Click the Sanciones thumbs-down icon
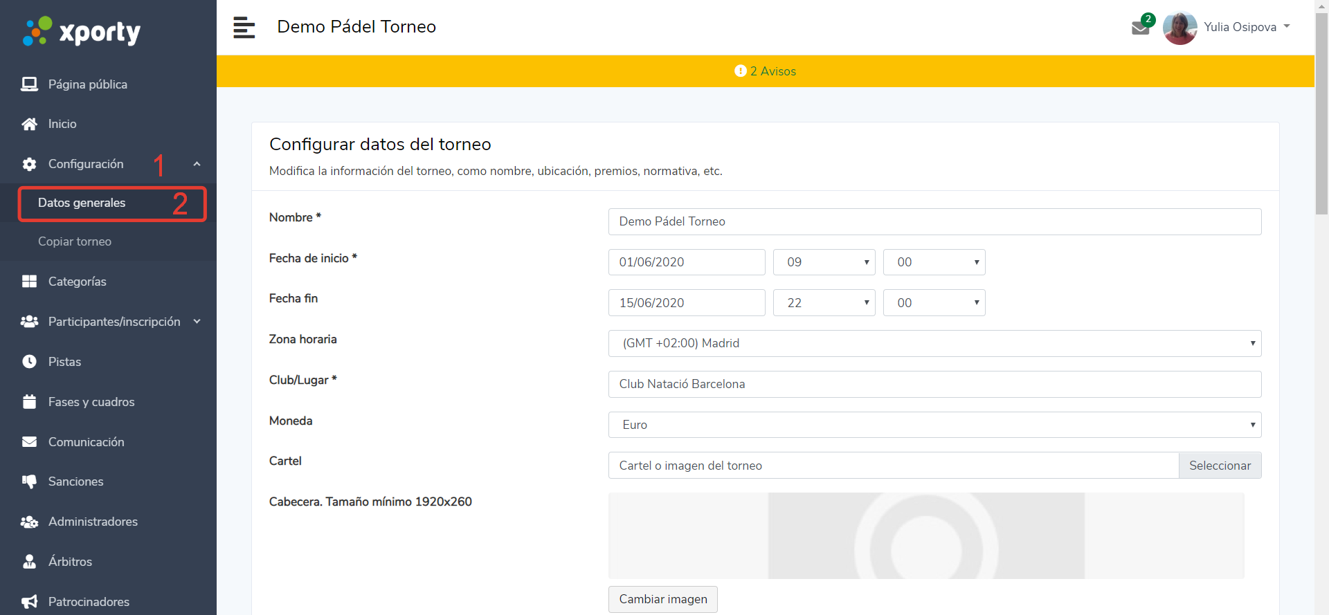 [29, 481]
